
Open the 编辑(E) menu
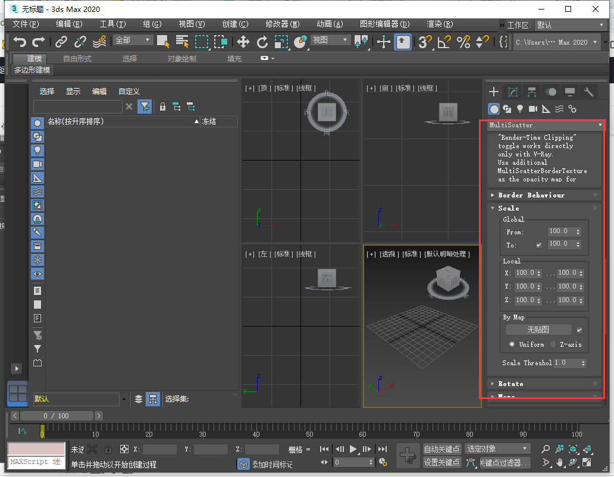point(69,24)
